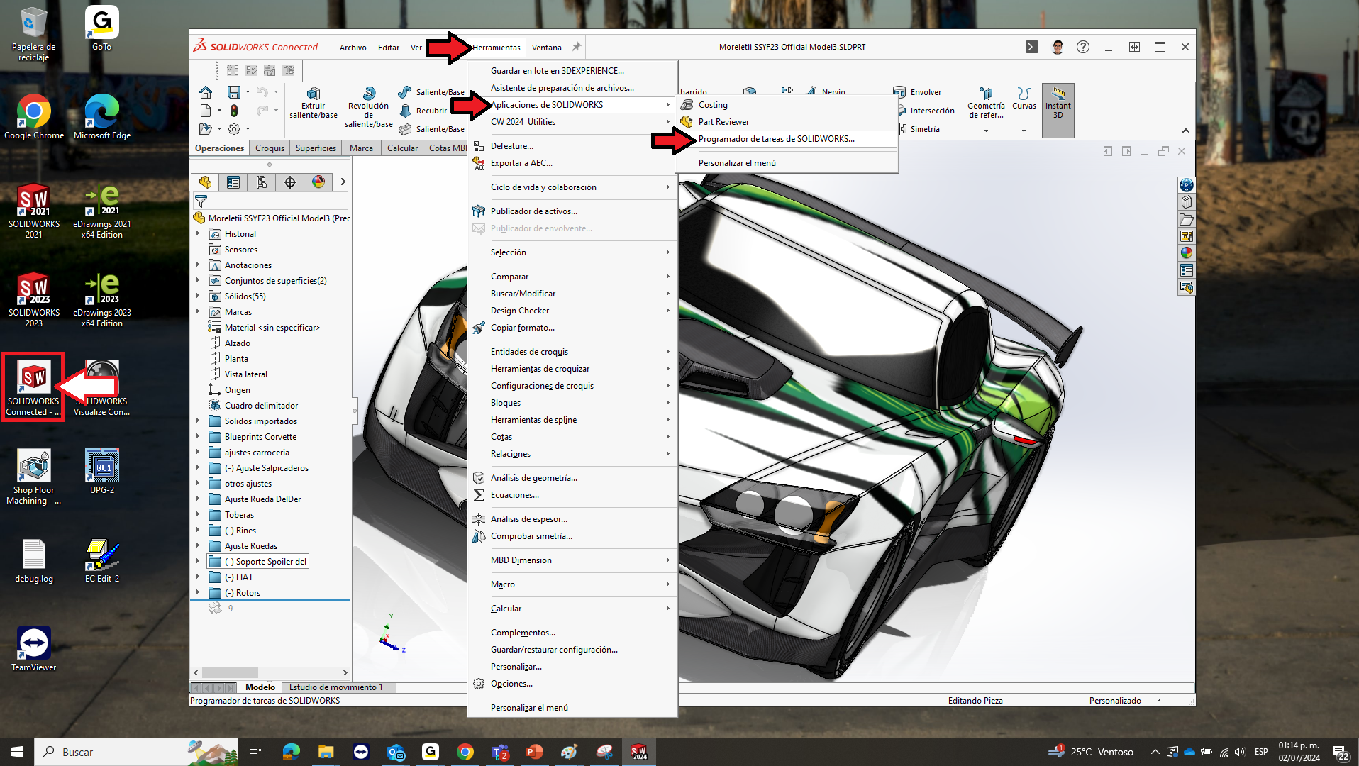Switch to the Superficies tab
This screenshot has height=766, width=1359.
(x=316, y=148)
